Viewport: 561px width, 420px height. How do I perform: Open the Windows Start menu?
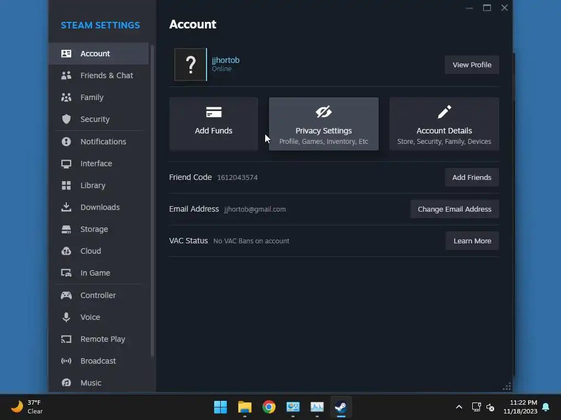(x=220, y=407)
